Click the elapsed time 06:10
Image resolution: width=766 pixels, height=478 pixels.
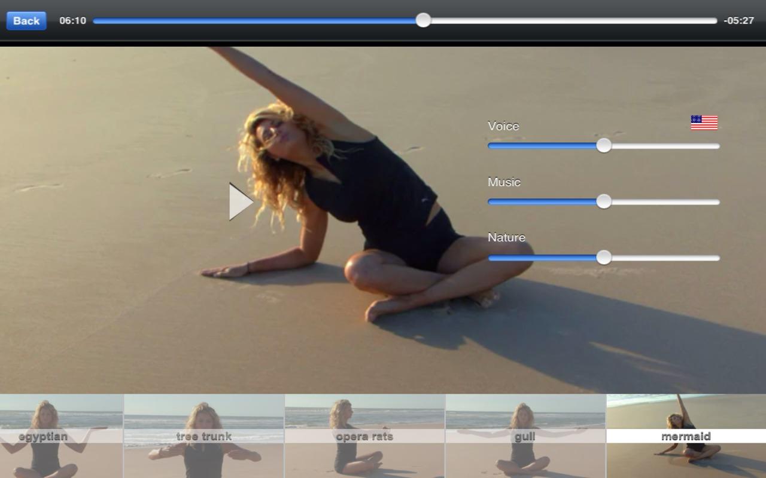[x=72, y=20]
